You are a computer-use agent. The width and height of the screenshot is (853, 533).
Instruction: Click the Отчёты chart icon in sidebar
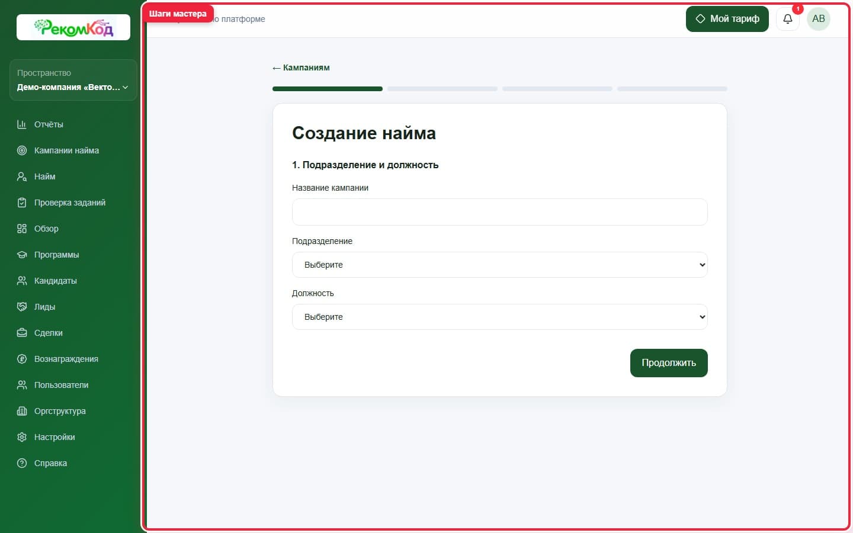(22, 124)
